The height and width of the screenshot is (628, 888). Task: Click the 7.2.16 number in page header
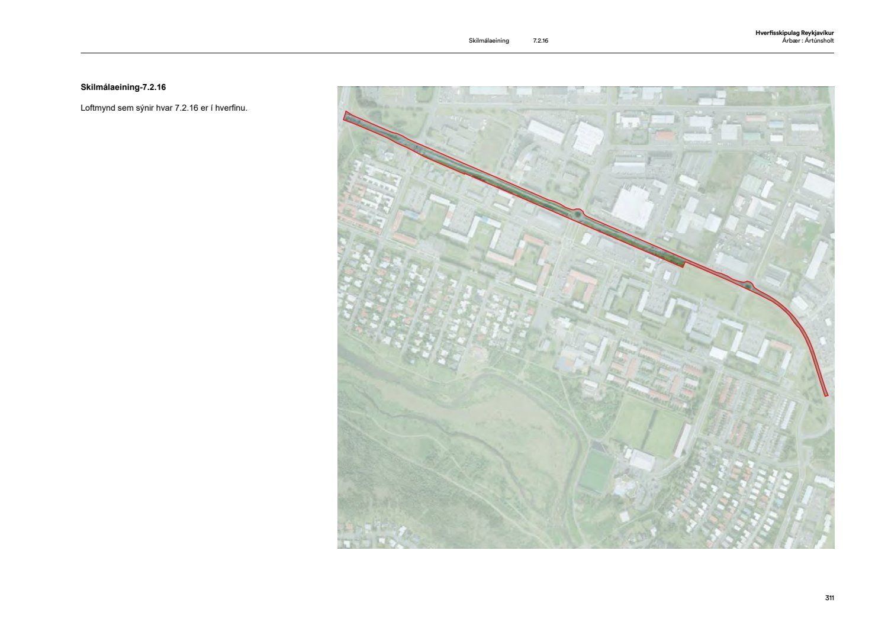click(540, 41)
